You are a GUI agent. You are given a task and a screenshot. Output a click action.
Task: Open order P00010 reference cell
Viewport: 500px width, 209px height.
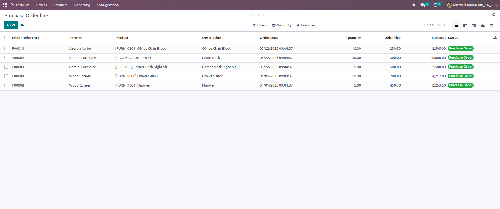click(x=18, y=49)
